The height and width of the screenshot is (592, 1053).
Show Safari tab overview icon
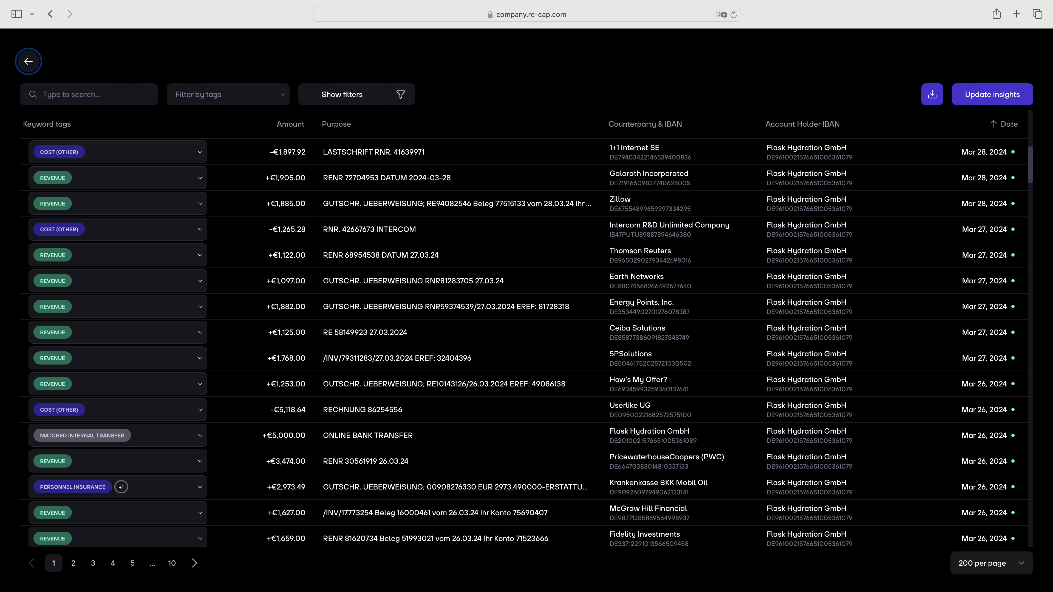click(x=1037, y=14)
